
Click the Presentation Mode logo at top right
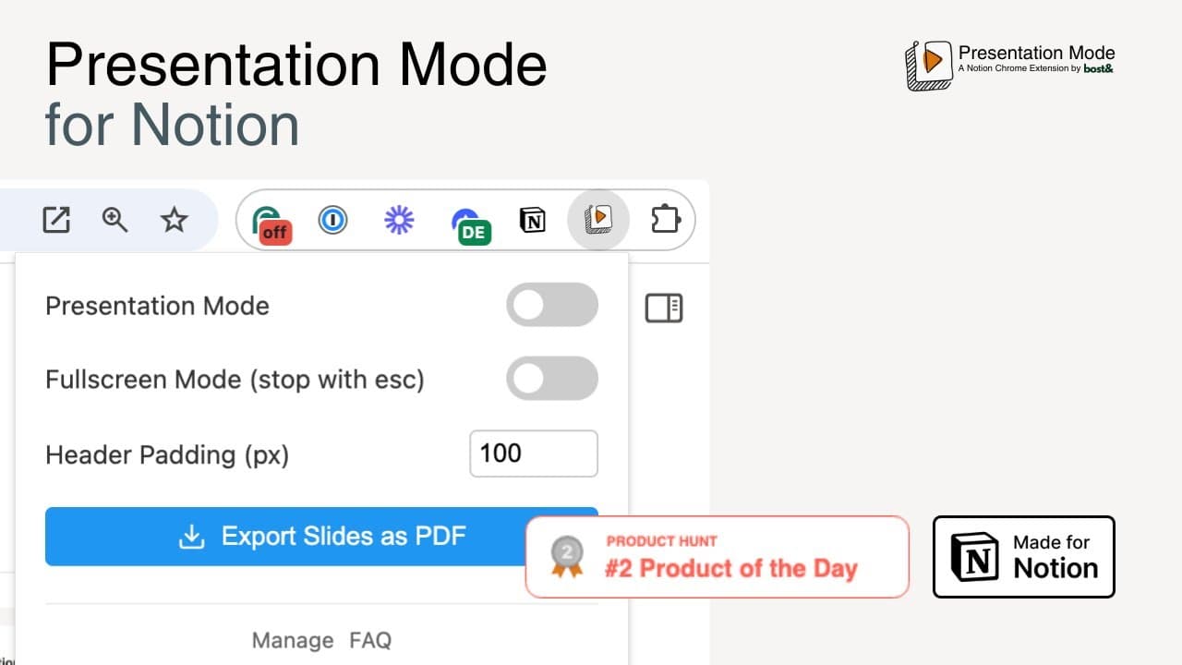pyautogui.click(x=1010, y=63)
